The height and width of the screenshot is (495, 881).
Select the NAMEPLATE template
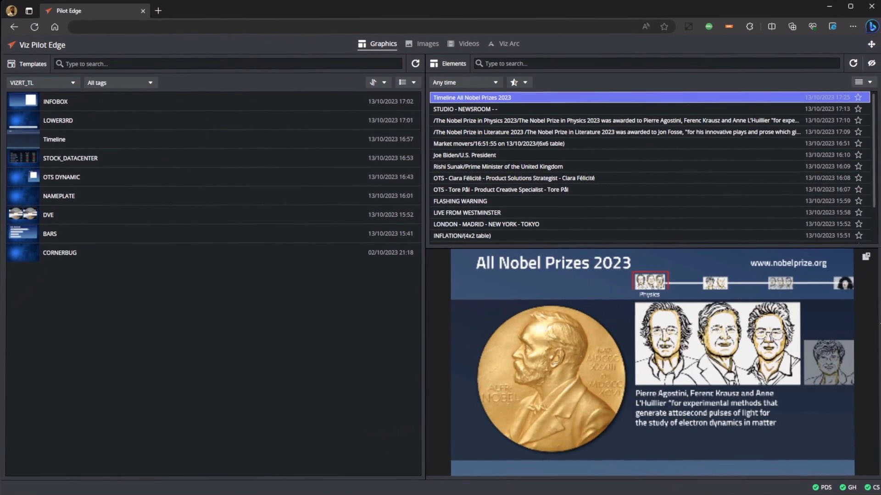click(213, 196)
